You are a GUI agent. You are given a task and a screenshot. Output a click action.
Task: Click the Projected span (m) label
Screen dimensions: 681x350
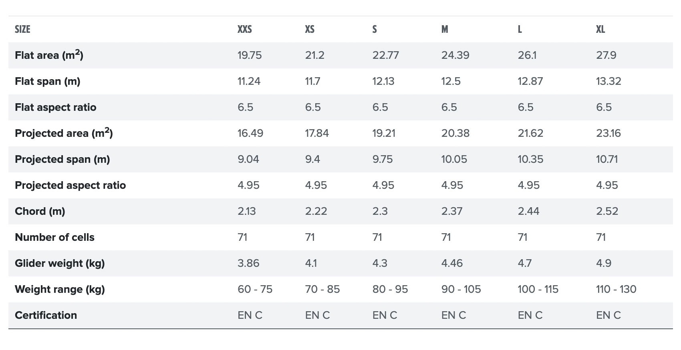(62, 159)
